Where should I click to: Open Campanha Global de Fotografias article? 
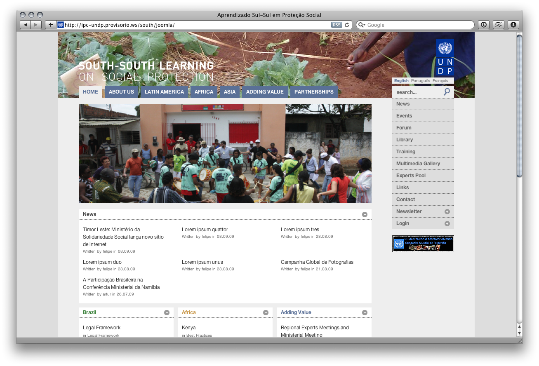(317, 262)
